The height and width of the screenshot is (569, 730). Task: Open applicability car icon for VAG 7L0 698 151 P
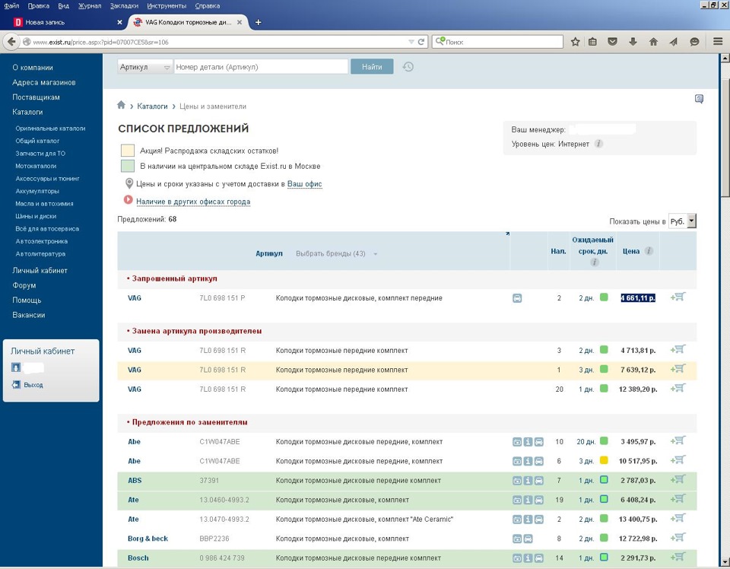point(517,298)
